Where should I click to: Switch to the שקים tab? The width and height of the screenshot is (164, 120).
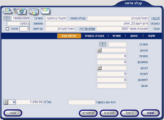tap(151, 36)
